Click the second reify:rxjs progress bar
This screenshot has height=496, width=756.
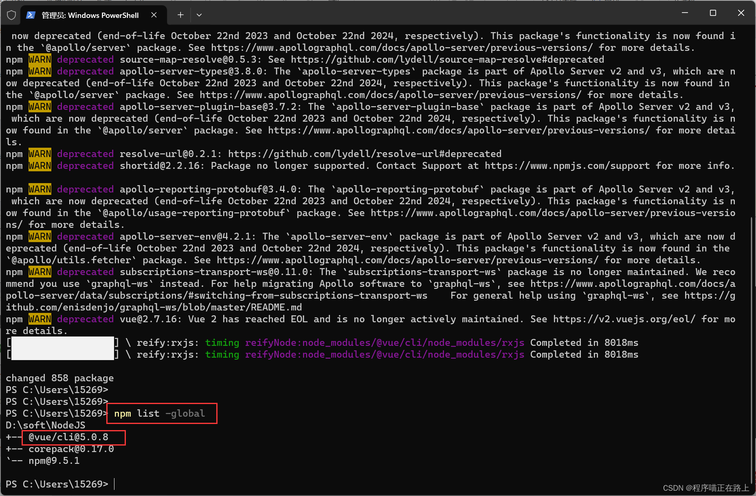click(x=63, y=354)
